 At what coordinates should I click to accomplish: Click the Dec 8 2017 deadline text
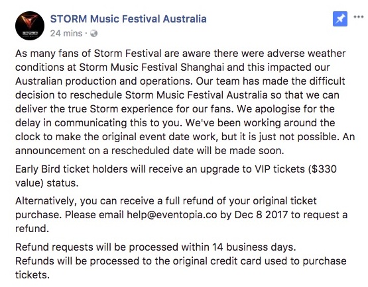tap(261, 215)
